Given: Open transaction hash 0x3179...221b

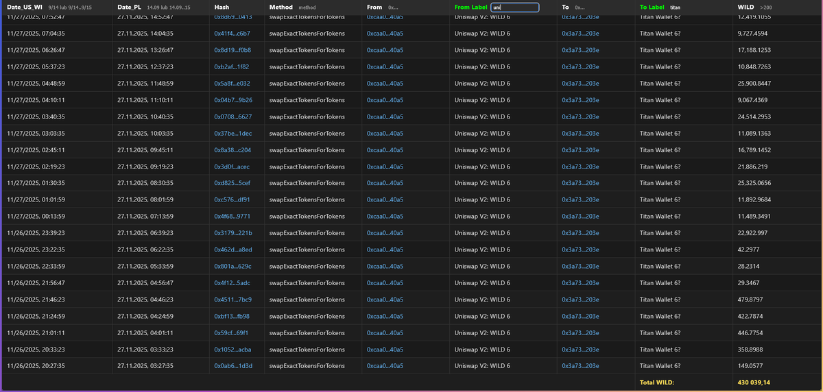Looking at the screenshot, I should pos(233,233).
